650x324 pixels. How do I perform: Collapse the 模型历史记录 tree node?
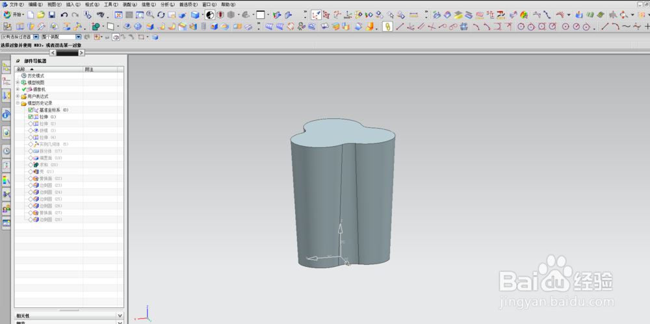click(x=18, y=103)
